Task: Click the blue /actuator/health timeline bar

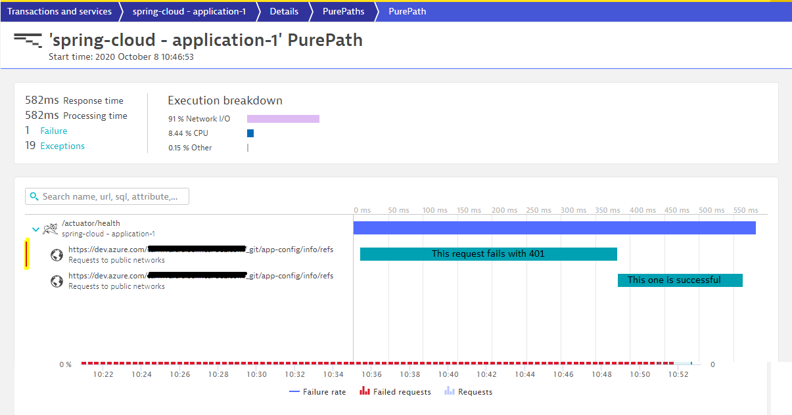Action: click(x=554, y=227)
